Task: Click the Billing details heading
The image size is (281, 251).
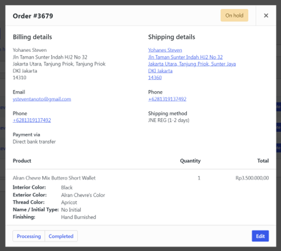Action: (33, 37)
